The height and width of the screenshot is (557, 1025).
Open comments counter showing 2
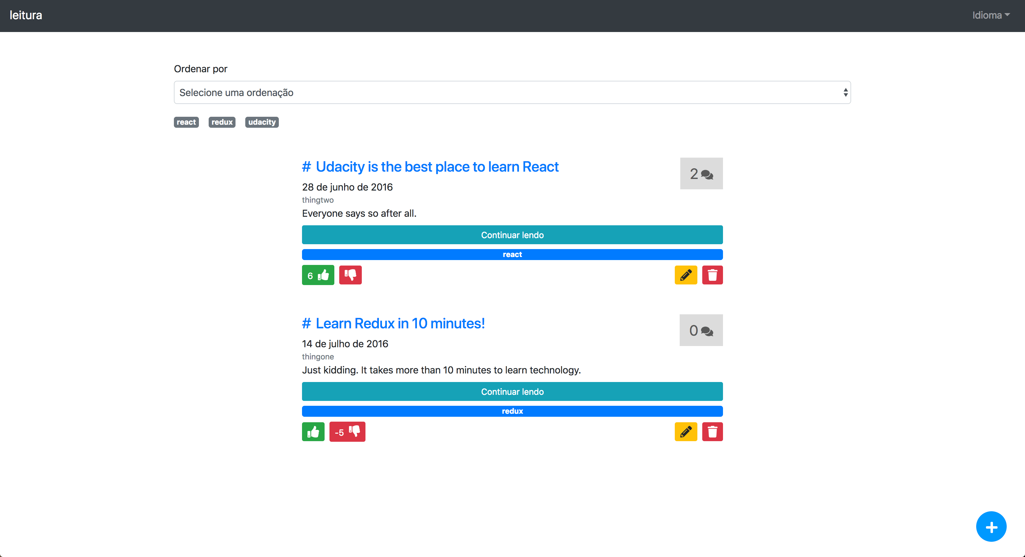(701, 174)
